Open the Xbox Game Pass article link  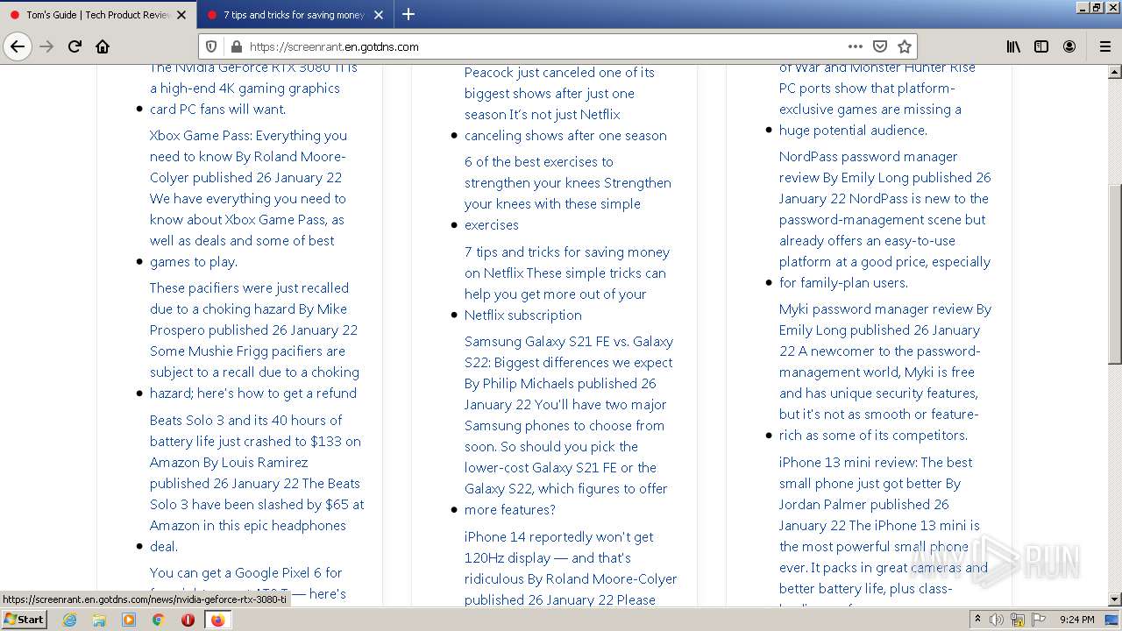pos(249,199)
